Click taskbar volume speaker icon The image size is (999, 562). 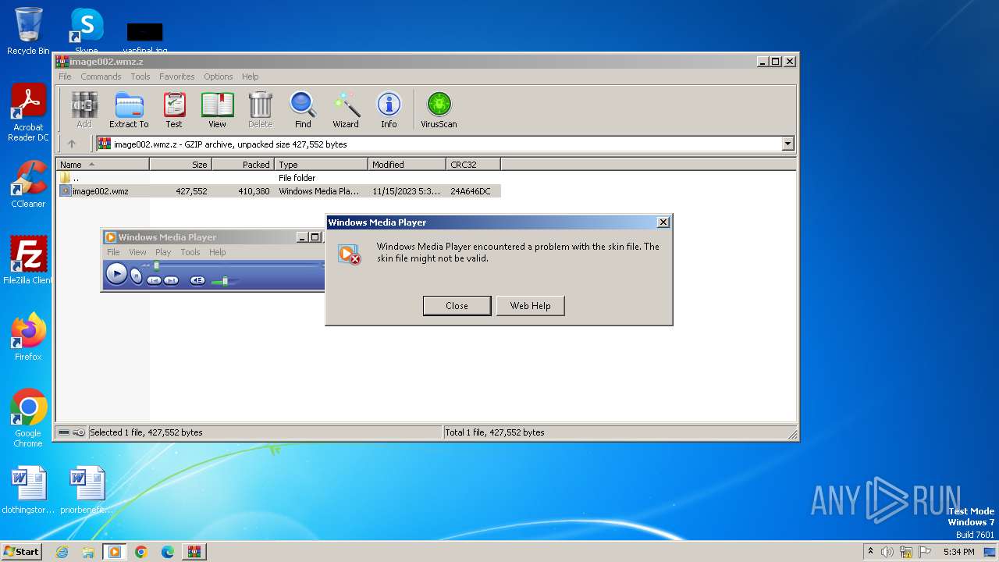(x=887, y=552)
